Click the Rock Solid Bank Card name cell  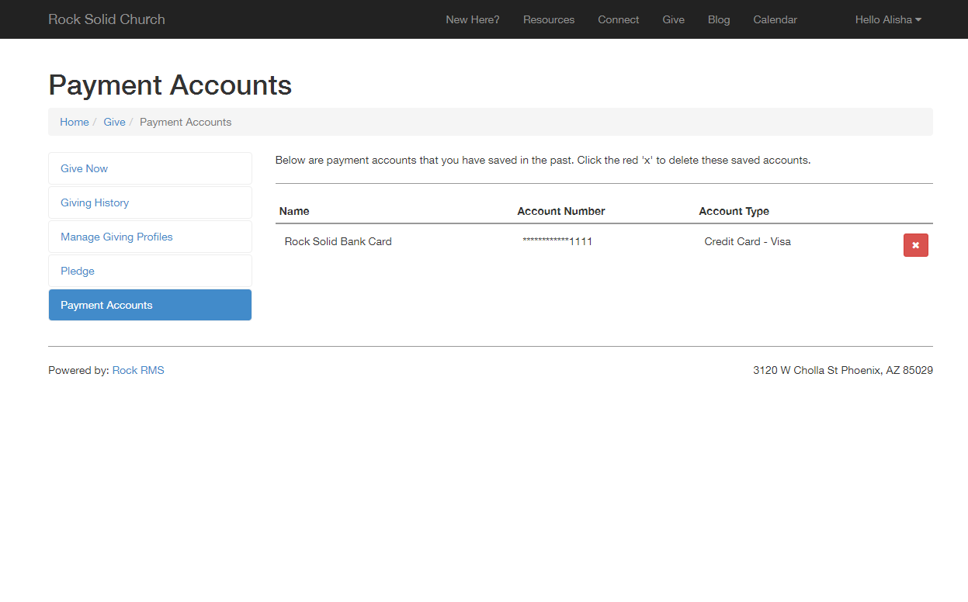point(338,241)
